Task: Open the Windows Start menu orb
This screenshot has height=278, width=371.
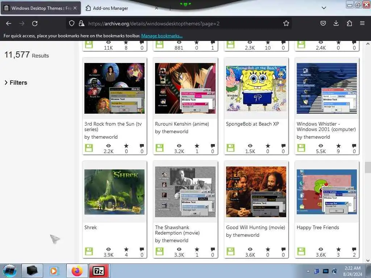Action: coord(10,271)
